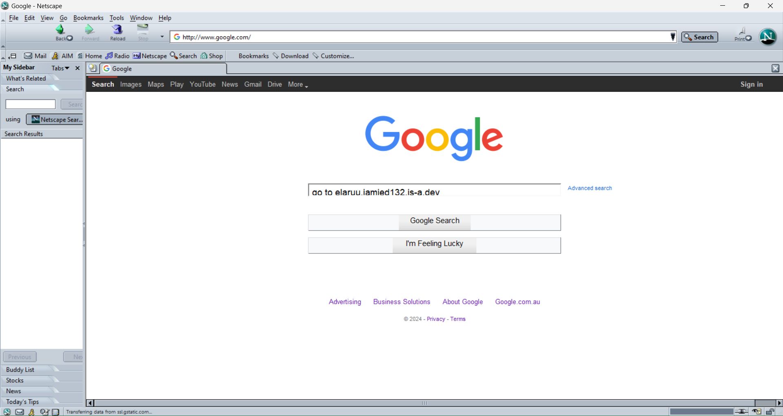Click the Customize... bookmark
This screenshot has height=416, width=783.
point(333,56)
